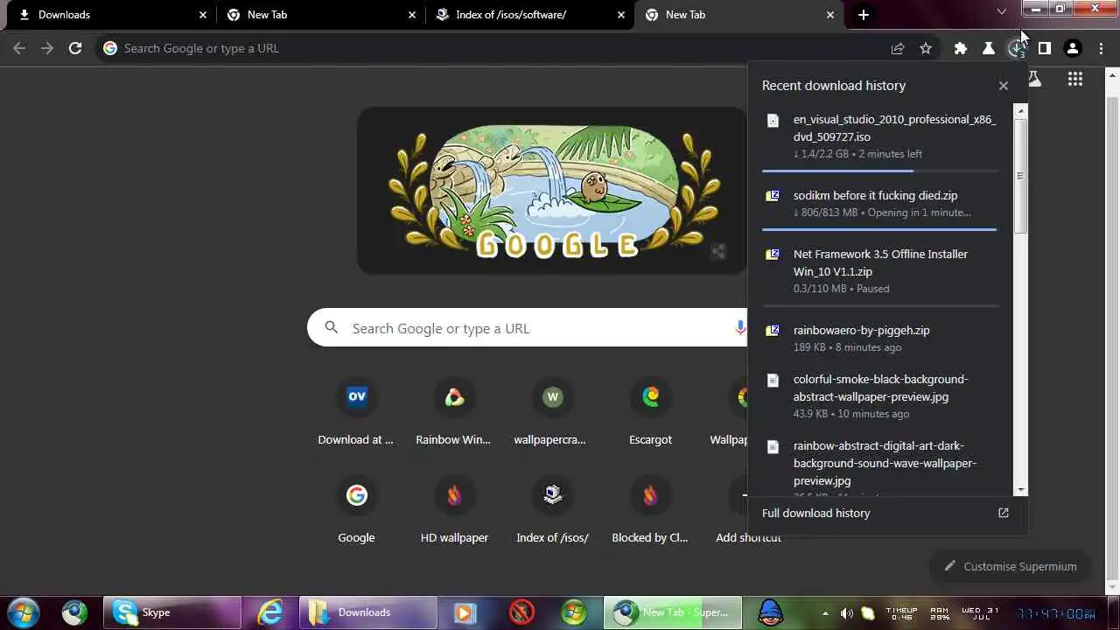
Task: Open the HD wallpaper shortcut
Action: pos(453,511)
